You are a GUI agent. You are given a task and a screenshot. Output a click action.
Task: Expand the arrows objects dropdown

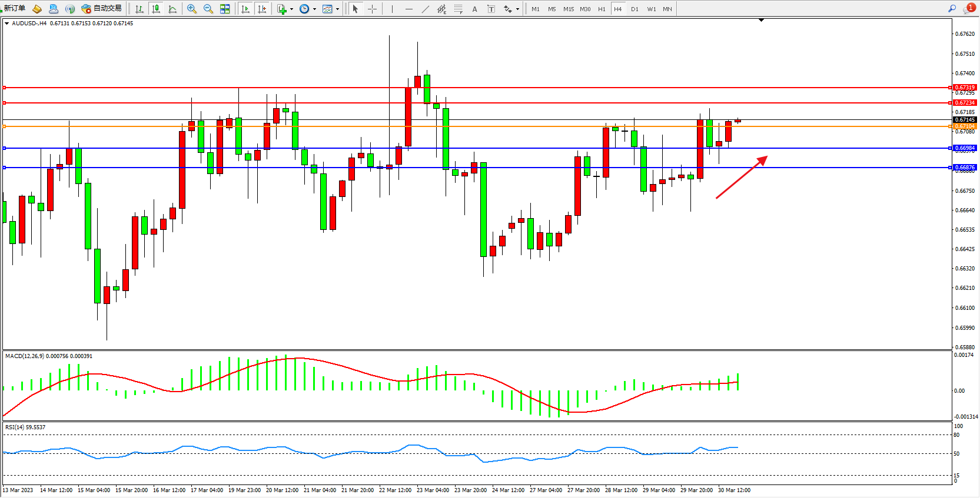[x=517, y=9]
